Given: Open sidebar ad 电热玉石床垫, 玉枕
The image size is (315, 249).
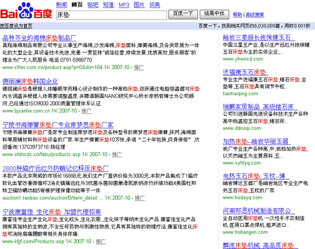Looking at the screenshot, I should (x=256, y=176).
